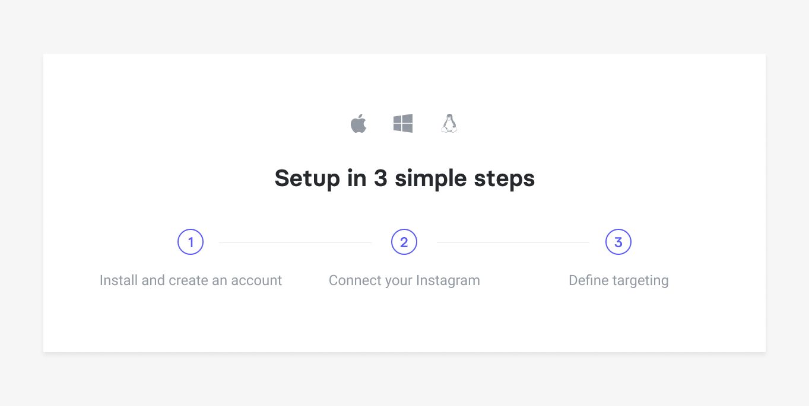The height and width of the screenshot is (406, 809).
Task: Select the "Define targeting" step label
Action: [618, 280]
